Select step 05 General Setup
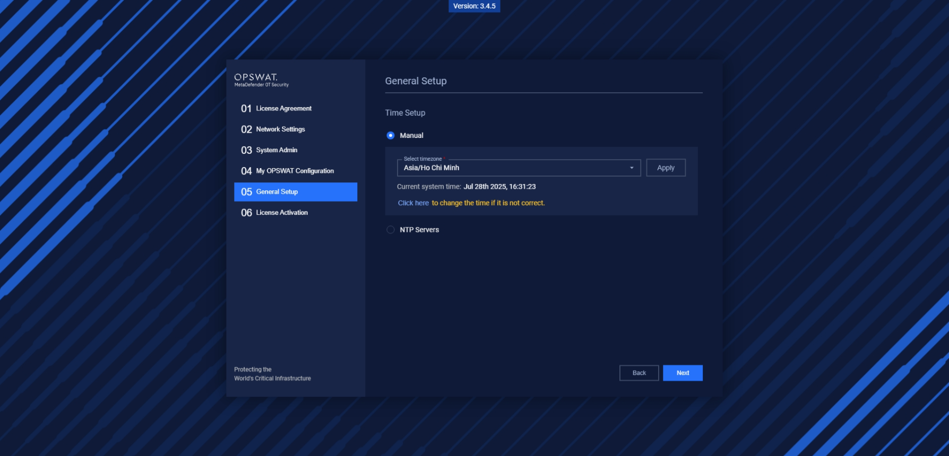This screenshot has width=949, height=456. click(x=296, y=192)
